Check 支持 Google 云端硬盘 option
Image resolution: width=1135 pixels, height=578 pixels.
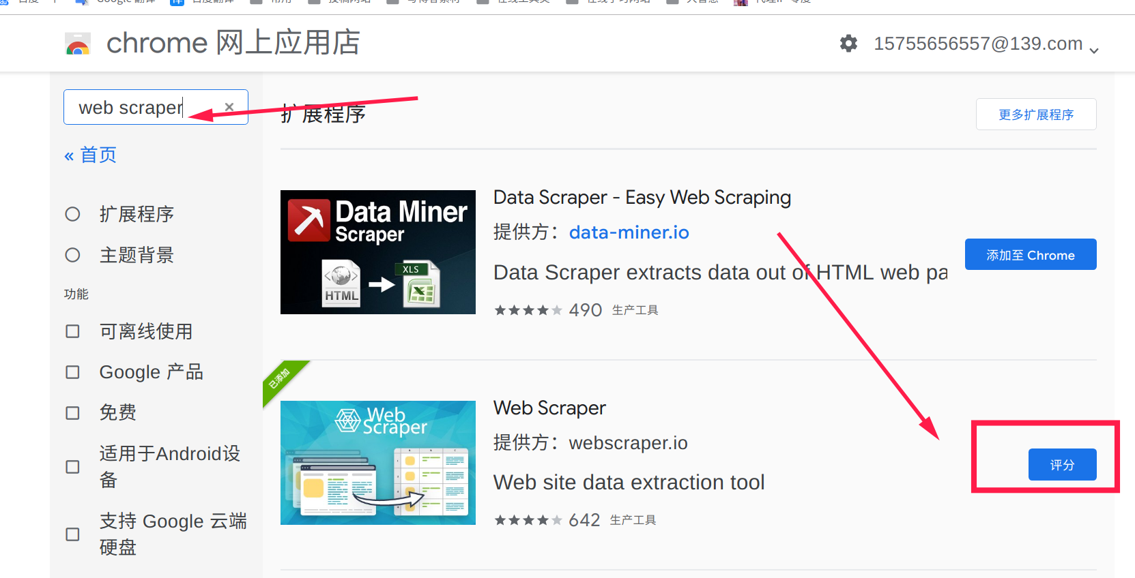point(72,534)
